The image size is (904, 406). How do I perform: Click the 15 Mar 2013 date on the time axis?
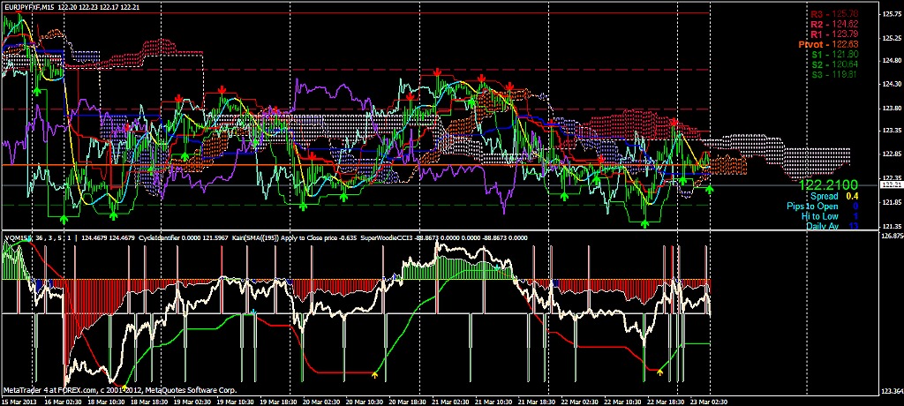tap(16, 401)
